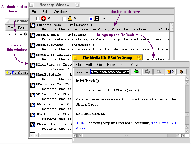Click the icon beside the BSound entry
Viewport: 191px width, 145px height.
[x=33, y=55]
